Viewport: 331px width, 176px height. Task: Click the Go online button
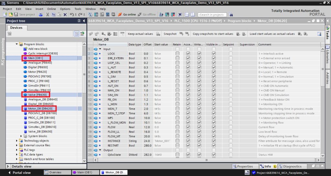point(127,15)
